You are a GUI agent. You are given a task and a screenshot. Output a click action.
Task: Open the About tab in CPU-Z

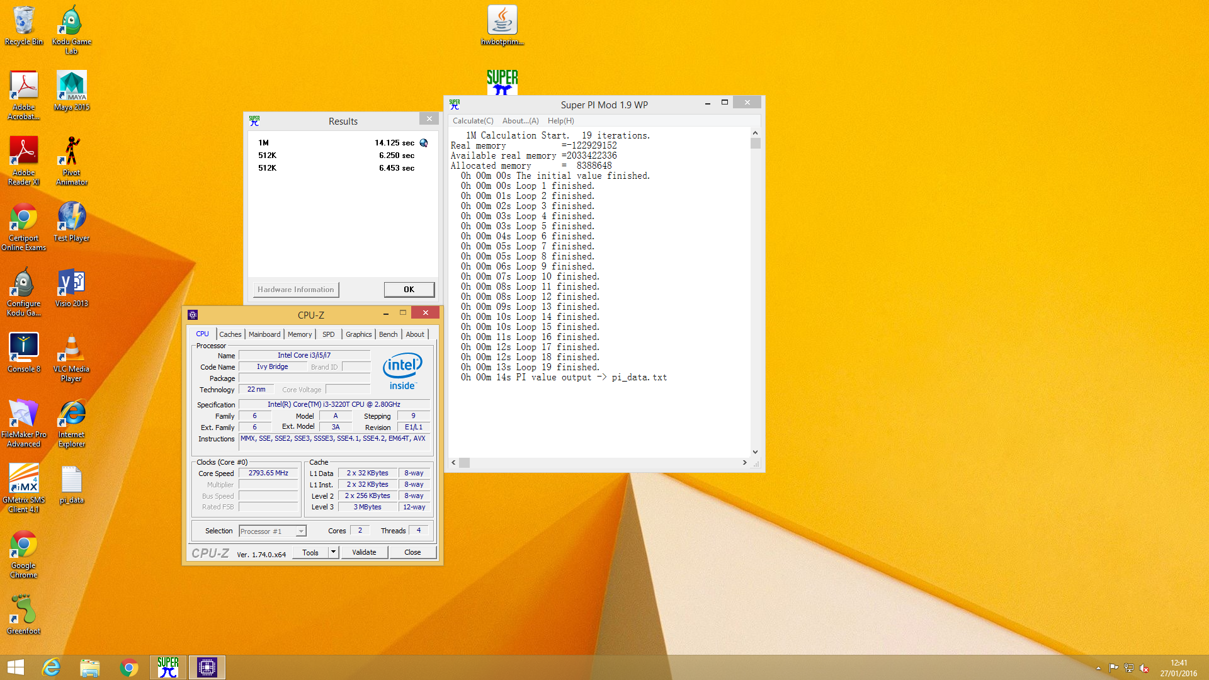(415, 334)
